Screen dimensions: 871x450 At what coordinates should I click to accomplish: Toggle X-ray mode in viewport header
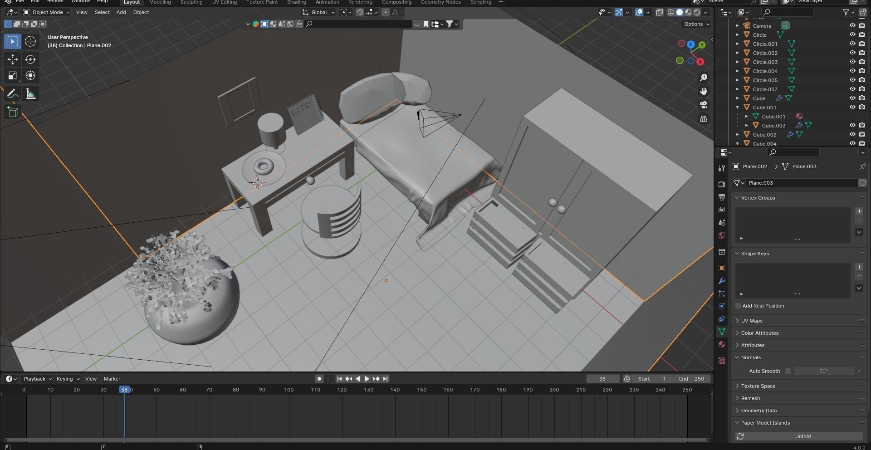(x=660, y=12)
